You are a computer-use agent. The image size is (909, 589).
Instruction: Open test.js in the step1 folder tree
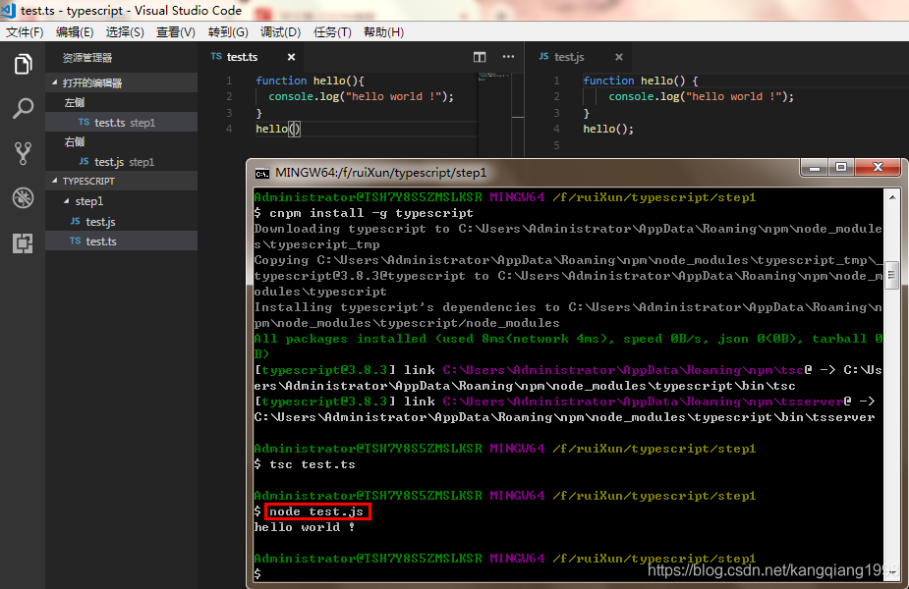tap(121, 221)
